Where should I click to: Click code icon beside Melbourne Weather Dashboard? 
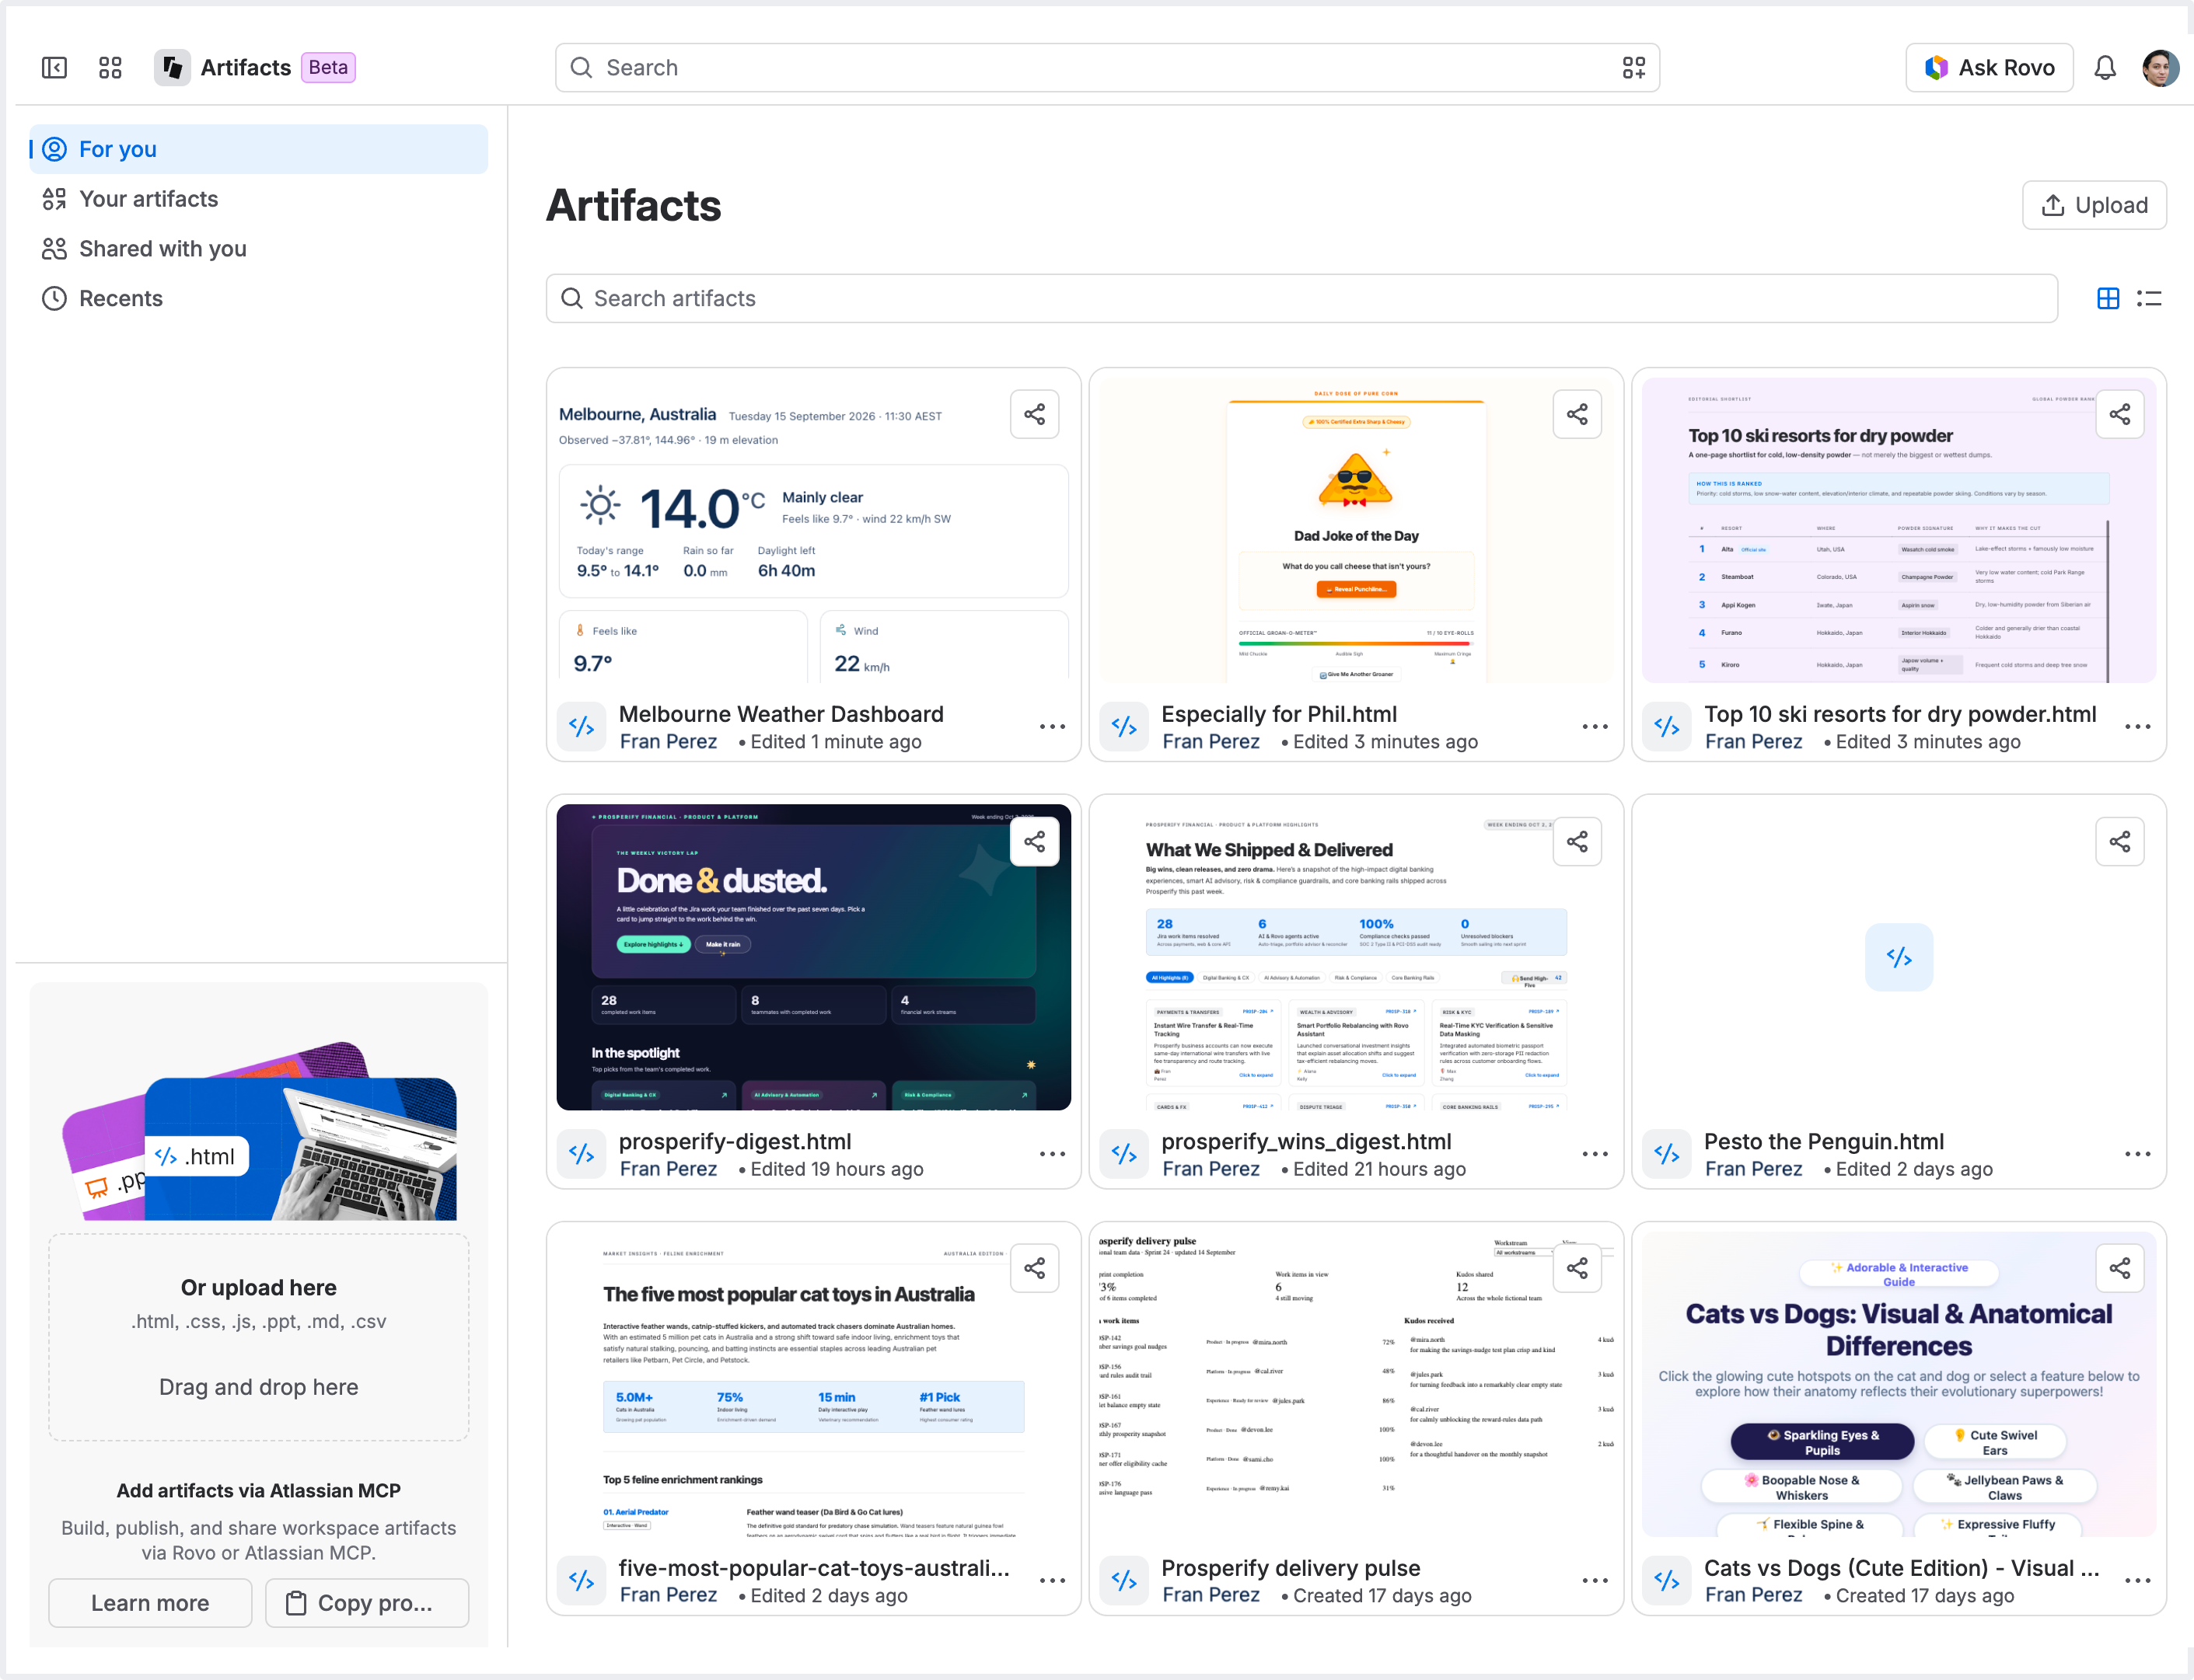582,727
